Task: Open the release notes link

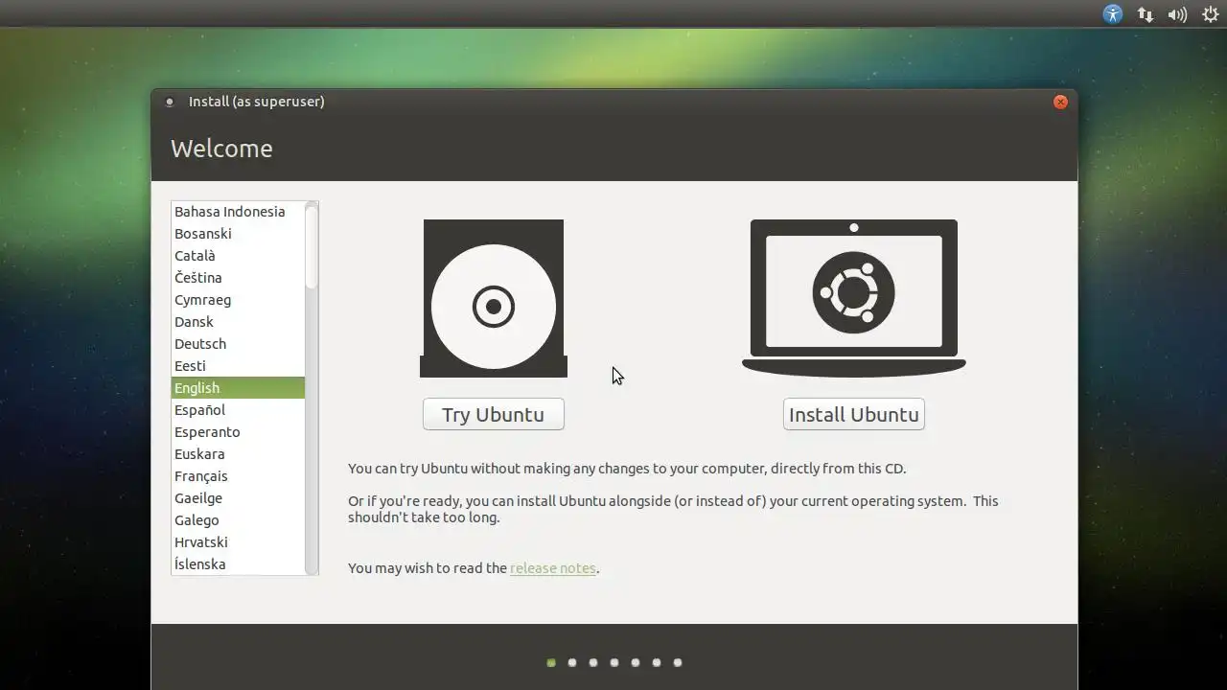Action: [553, 568]
